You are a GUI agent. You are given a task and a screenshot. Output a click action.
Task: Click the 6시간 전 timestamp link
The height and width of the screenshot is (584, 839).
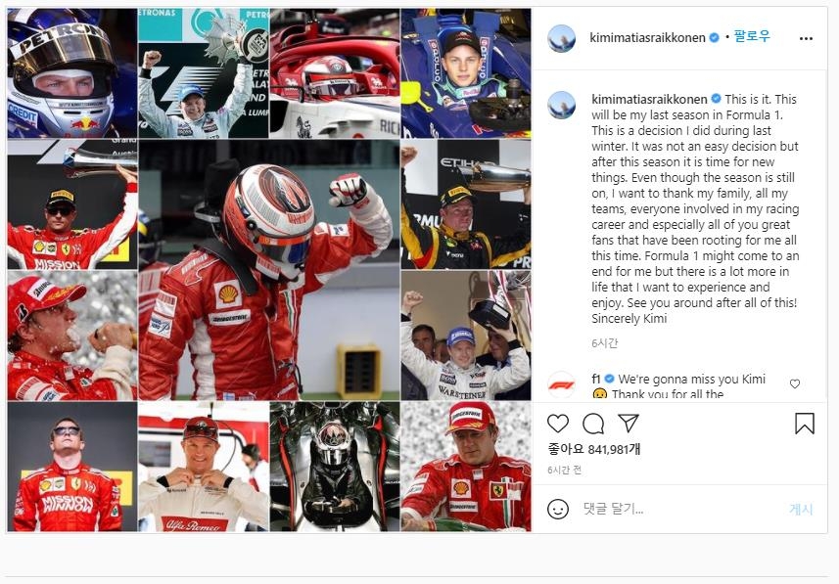pos(565,471)
